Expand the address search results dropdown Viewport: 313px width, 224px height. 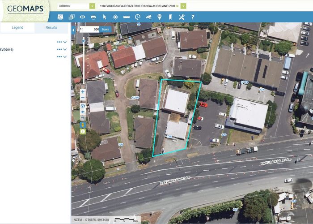183,6
